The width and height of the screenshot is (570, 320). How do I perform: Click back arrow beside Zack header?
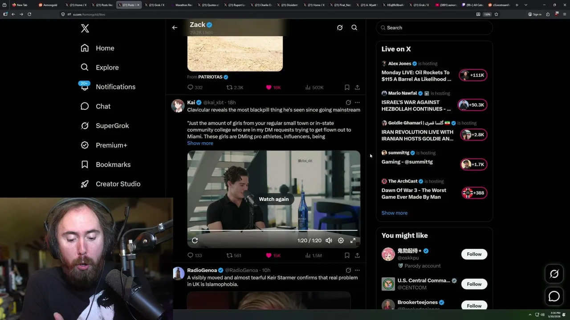[175, 28]
